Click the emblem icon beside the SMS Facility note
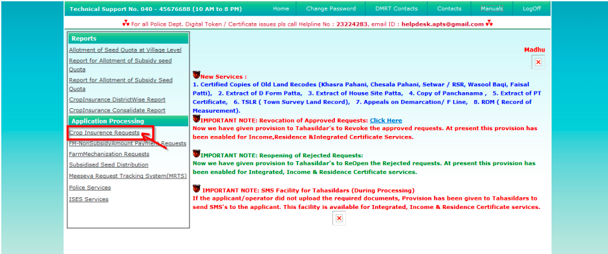608x254 pixels. [196, 189]
